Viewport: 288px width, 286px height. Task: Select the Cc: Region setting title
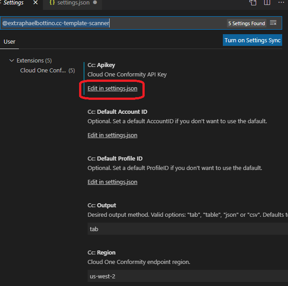coord(102,253)
